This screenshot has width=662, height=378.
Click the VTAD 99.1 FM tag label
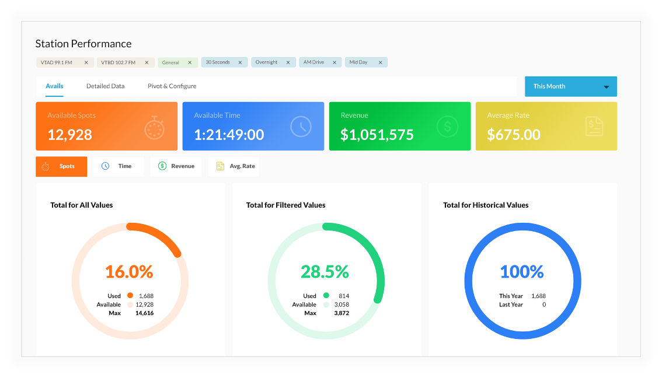point(57,62)
